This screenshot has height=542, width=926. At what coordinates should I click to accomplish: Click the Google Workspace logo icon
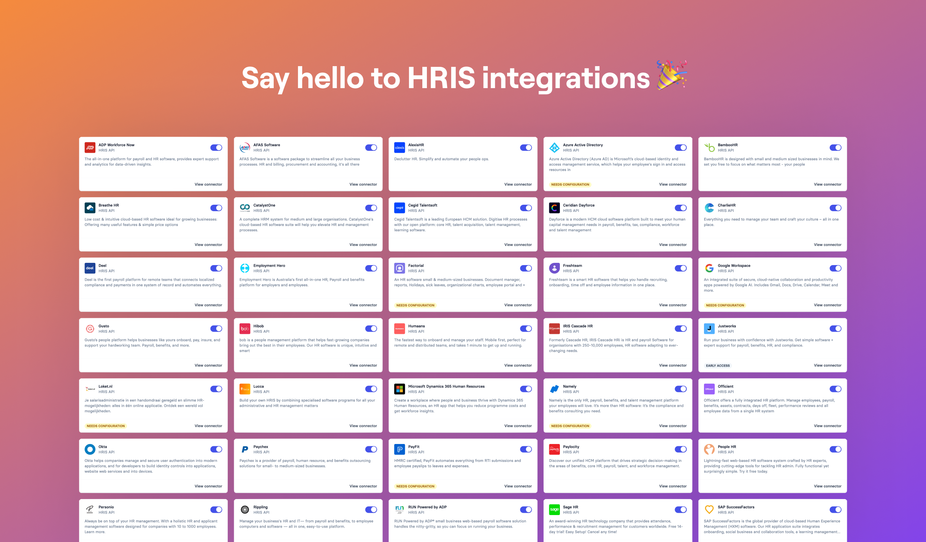pyautogui.click(x=709, y=268)
